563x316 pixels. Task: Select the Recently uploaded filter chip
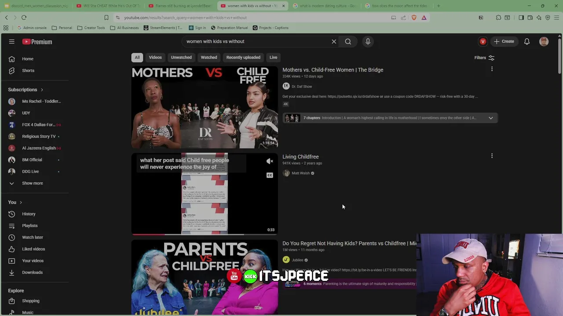243,57
